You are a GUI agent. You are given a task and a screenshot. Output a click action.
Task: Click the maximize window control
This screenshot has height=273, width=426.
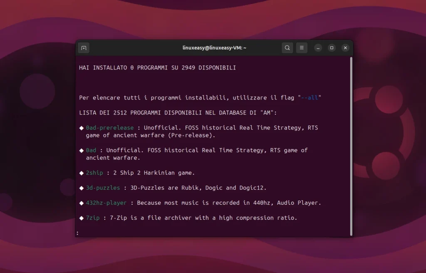(332, 47)
